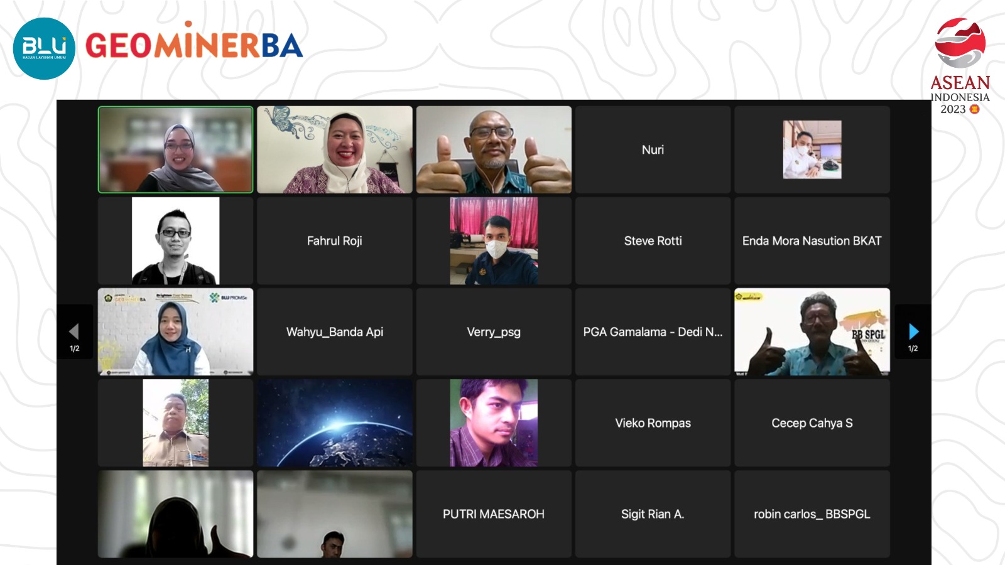Select the video tile with BB SPGL background

812,331
